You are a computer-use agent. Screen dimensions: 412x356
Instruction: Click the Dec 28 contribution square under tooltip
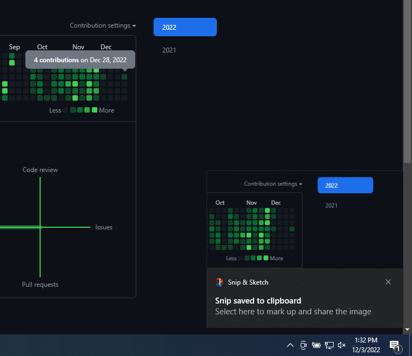124,77
